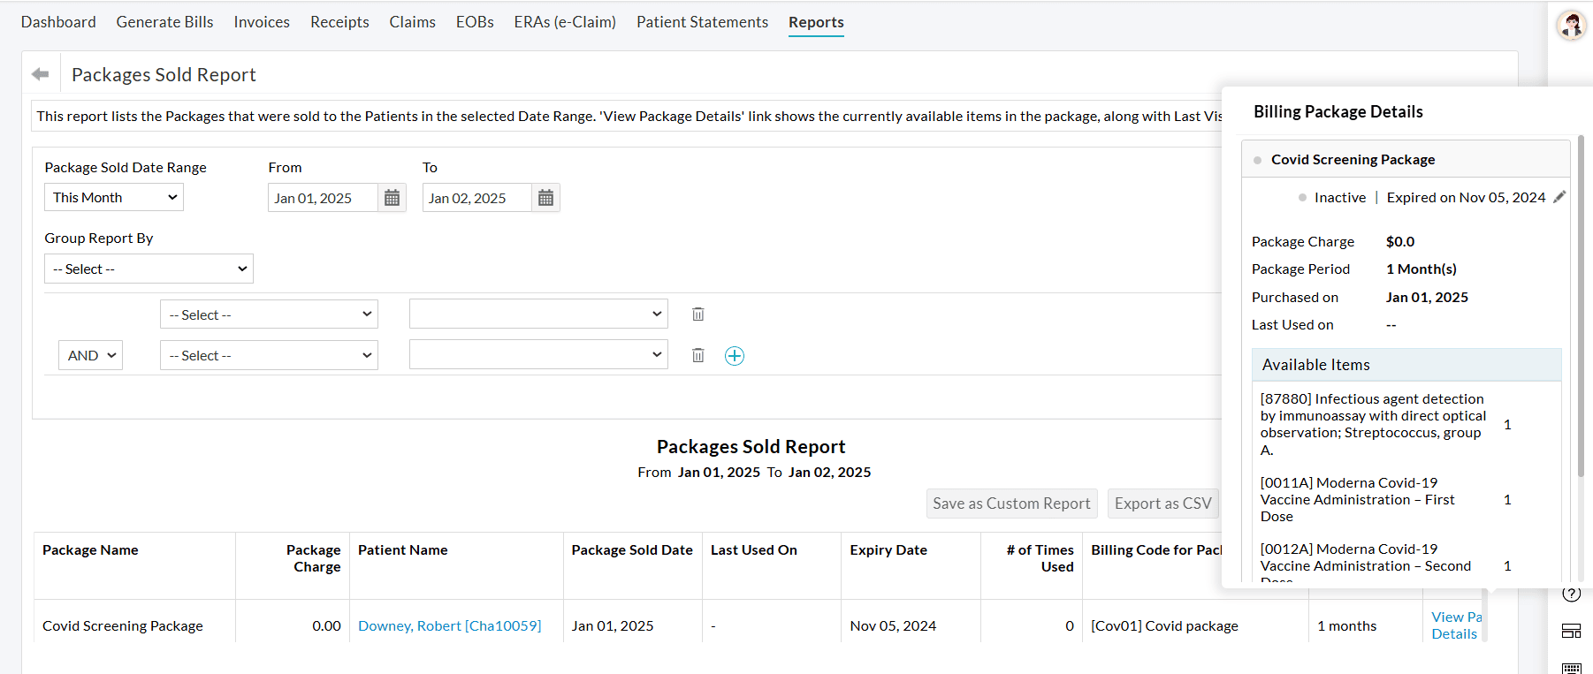
Task: Delete the first filter row with trash icon
Action: click(697, 314)
